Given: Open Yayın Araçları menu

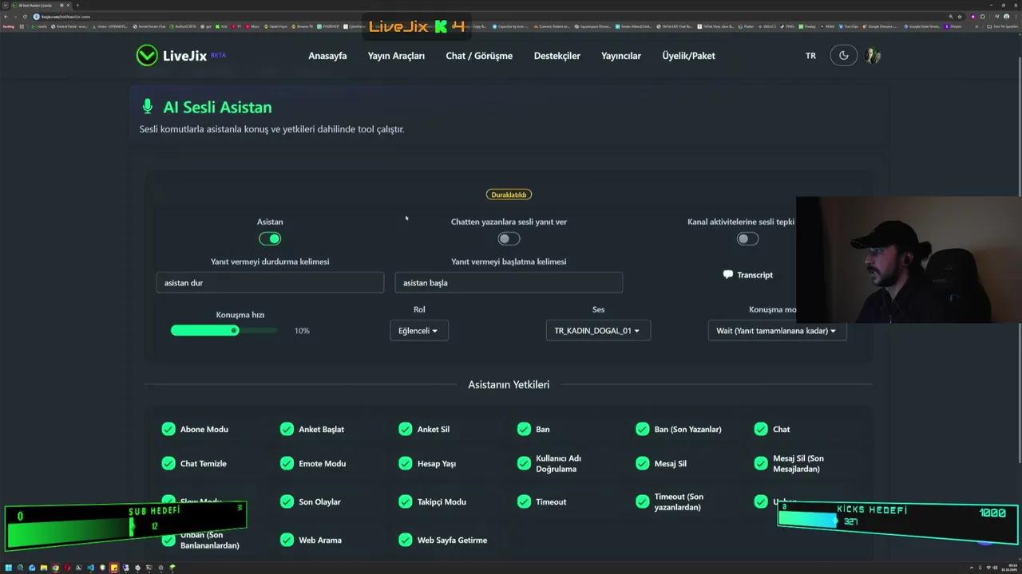Looking at the screenshot, I should (x=396, y=56).
